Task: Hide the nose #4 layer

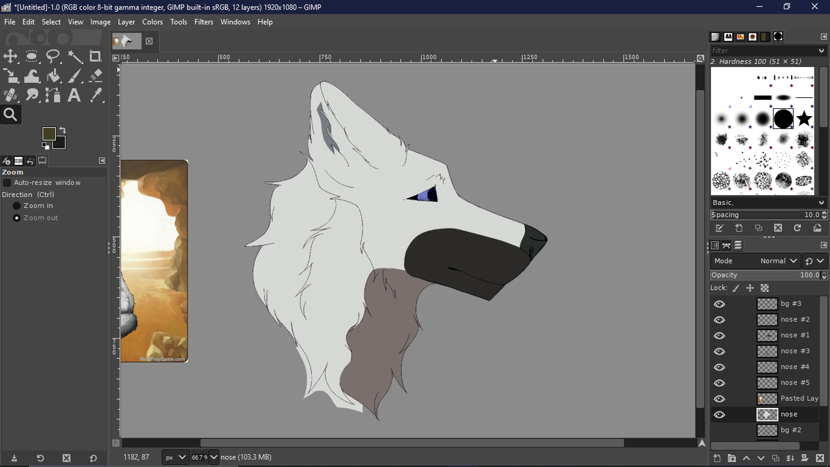Action: point(719,367)
